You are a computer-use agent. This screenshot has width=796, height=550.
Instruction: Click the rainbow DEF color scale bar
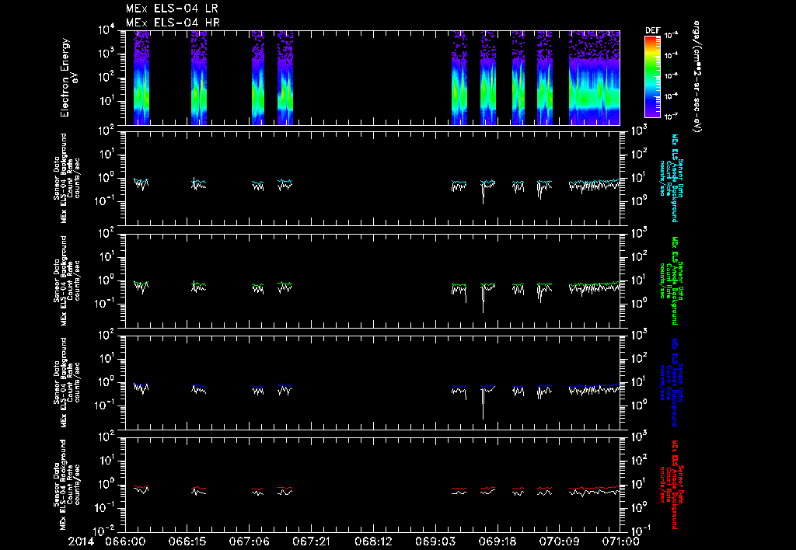tap(652, 77)
